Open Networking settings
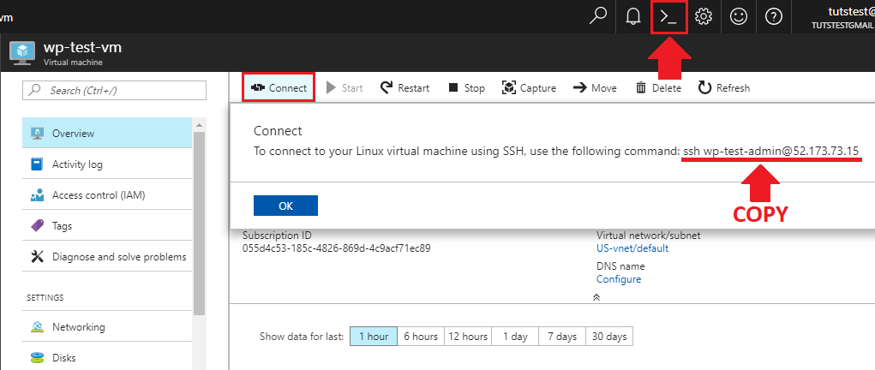The image size is (875, 370). coord(107,327)
